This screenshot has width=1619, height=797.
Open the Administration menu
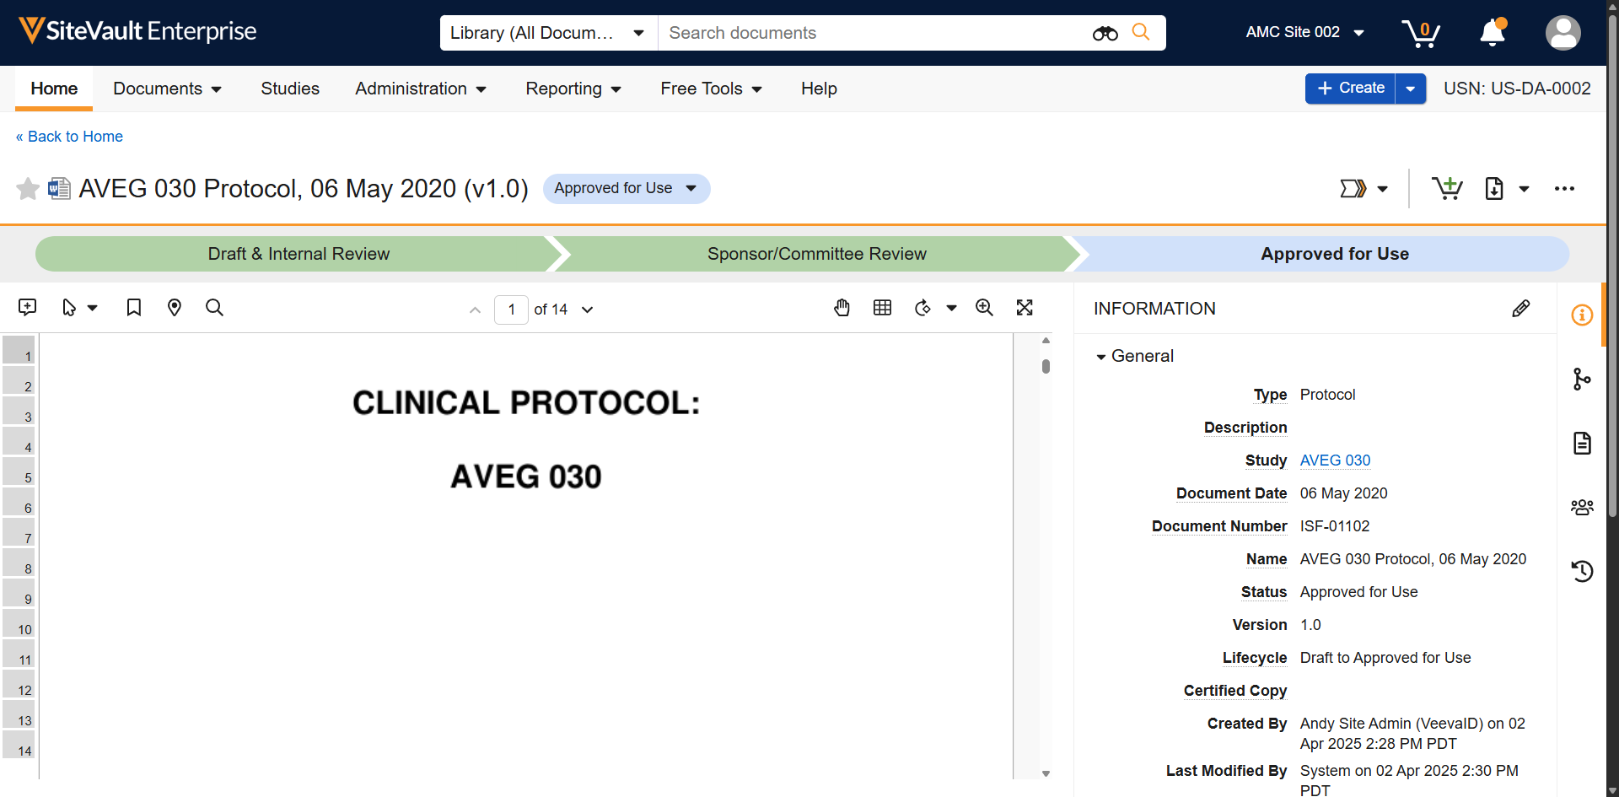421,89
